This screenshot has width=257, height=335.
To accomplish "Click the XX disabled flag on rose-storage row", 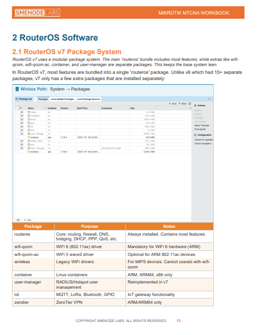I will 22,134.
